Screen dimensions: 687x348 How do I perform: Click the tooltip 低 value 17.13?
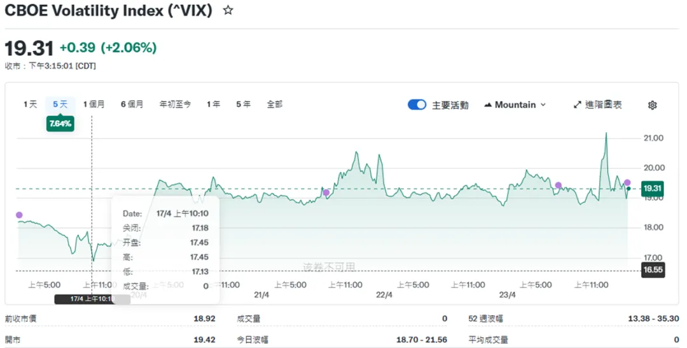(x=200, y=272)
